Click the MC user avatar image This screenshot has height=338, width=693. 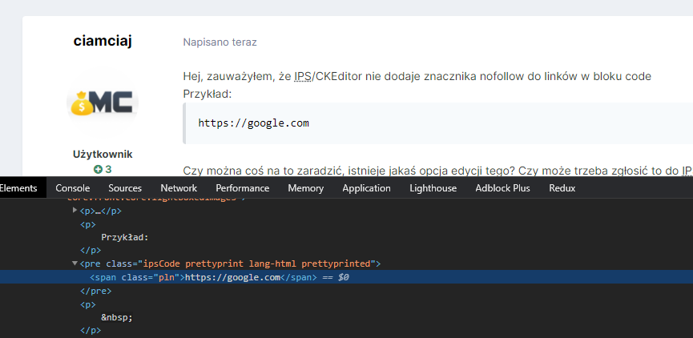103,103
